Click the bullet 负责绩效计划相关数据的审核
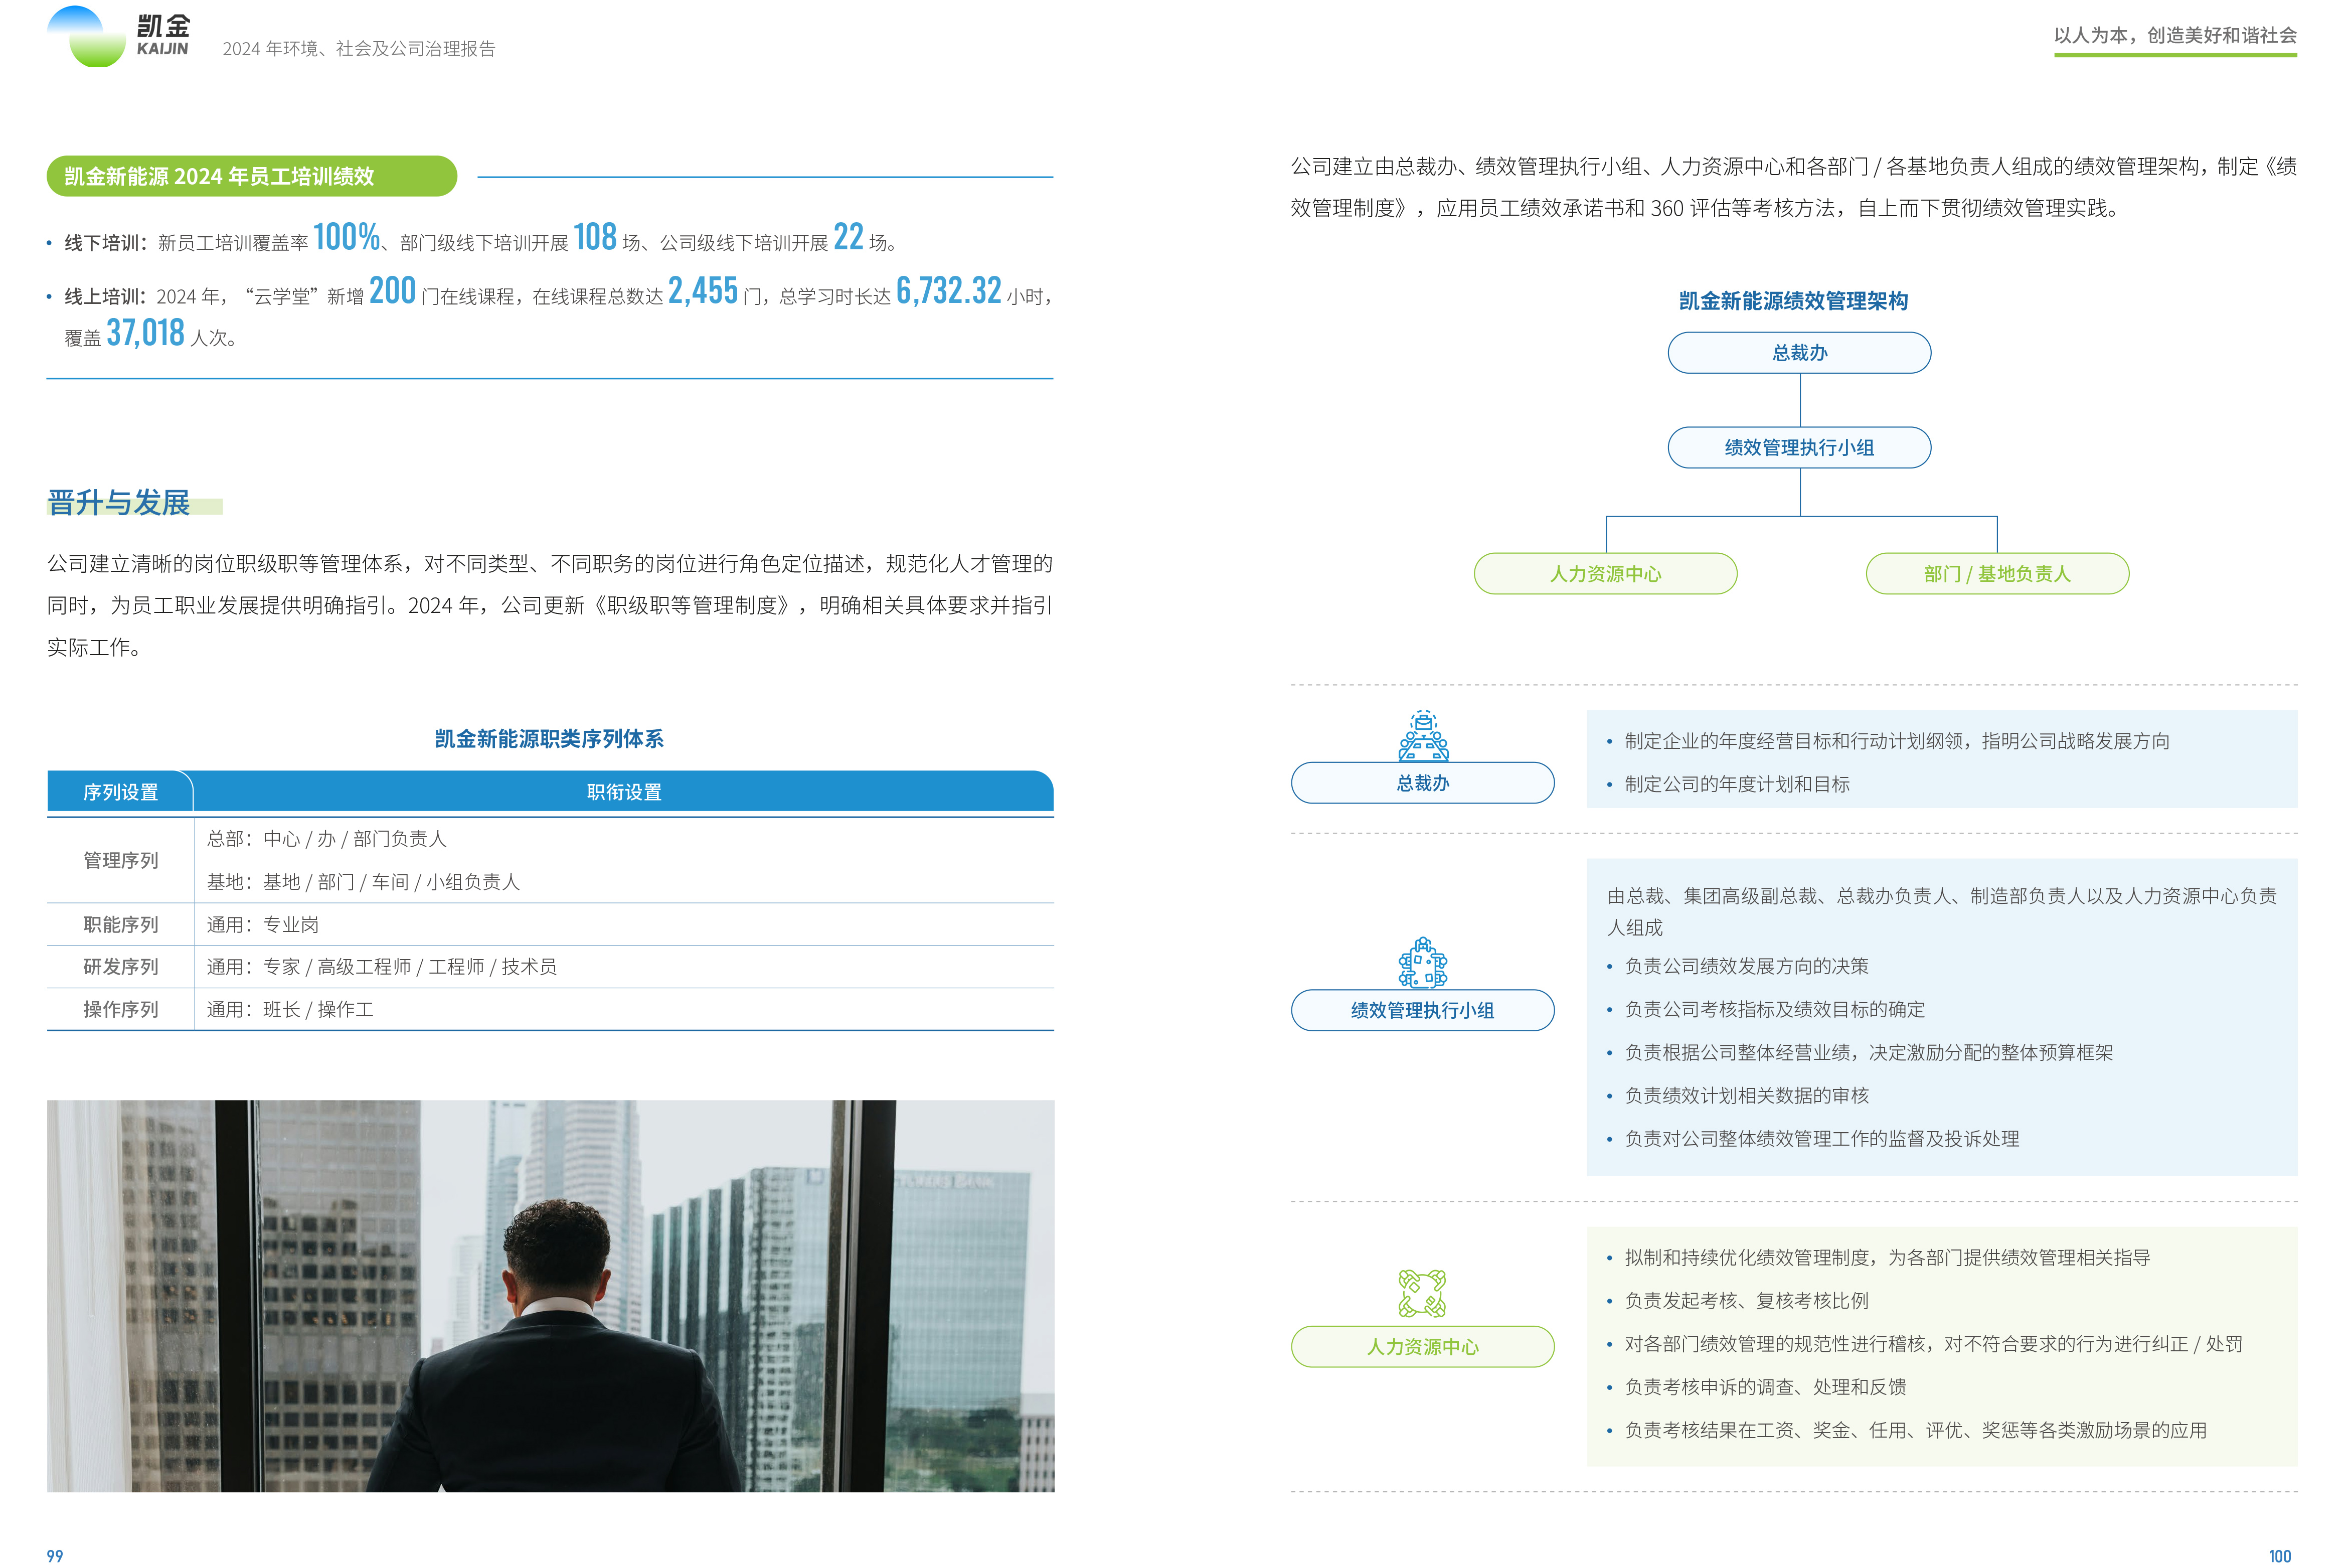The height and width of the screenshot is (1568, 2350). [x=1746, y=1095]
